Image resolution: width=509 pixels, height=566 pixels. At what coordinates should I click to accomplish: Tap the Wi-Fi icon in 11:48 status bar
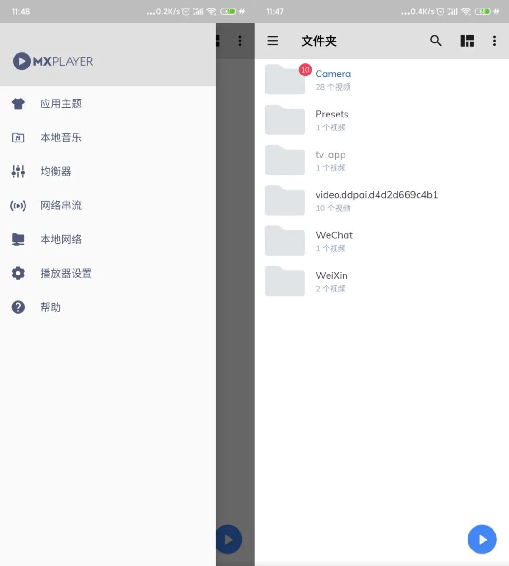coord(212,11)
